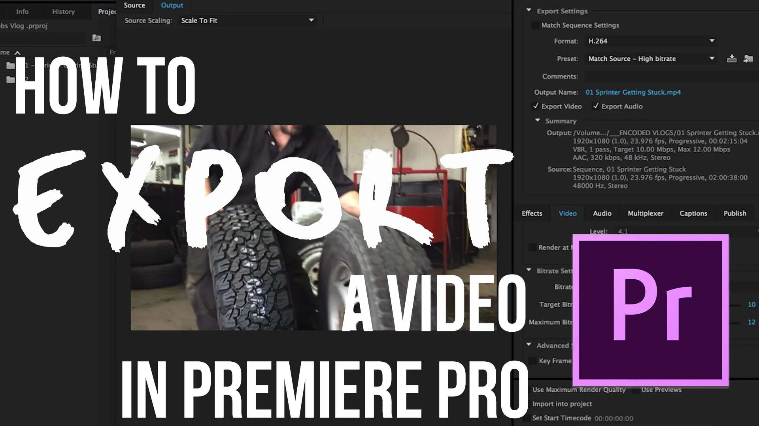This screenshot has height=426, width=759.
Task: Collapse the Advanced Settings section
Action: [x=529, y=345]
